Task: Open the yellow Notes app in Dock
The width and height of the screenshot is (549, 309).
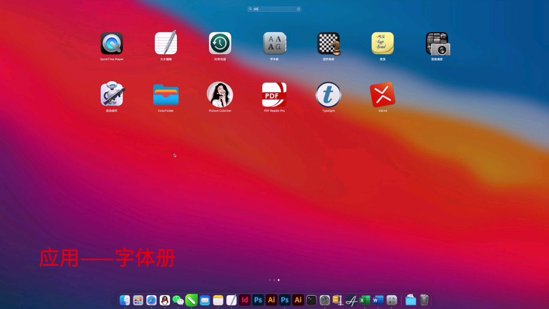Action: (x=218, y=300)
